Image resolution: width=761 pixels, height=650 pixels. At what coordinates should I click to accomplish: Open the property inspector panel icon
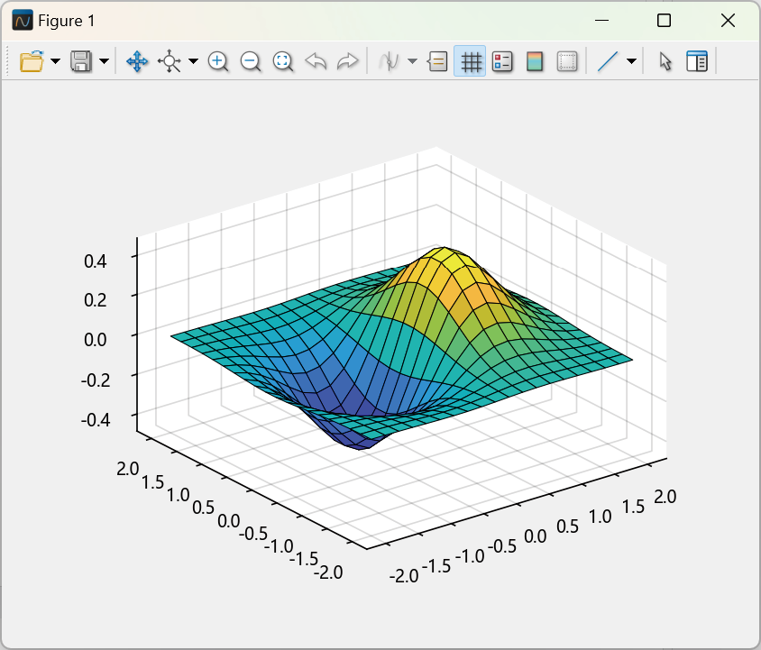[x=697, y=61]
